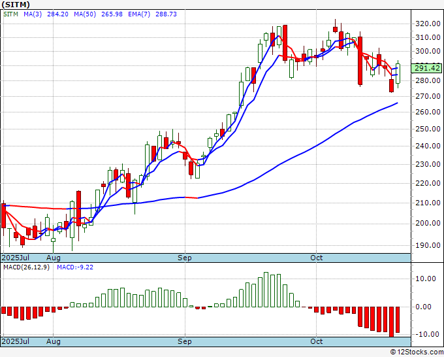Click the MACD:-9.22 value readout
This screenshot has height=357, width=444.
tap(75, 267)
